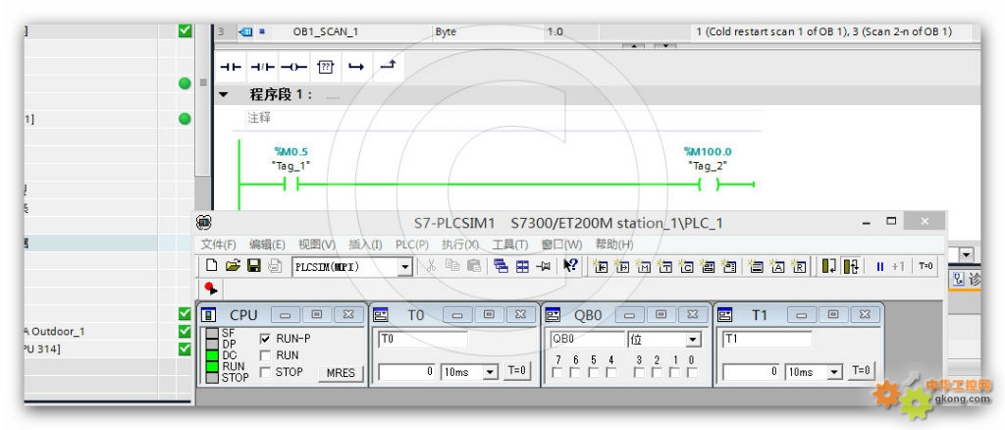
Task: Click the OB1_SCAN_1 table cell
Action: tap(326, 31)
